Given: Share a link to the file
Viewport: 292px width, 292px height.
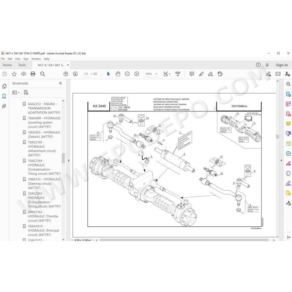Looking at the screenshot, I should point(268,74).
